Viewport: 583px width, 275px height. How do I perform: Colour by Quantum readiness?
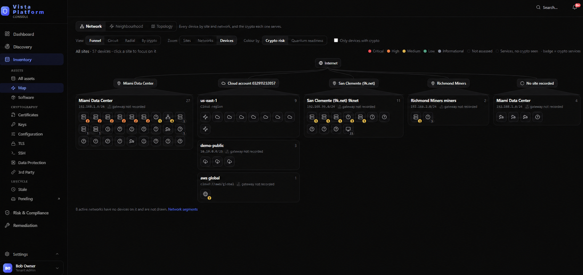307,41
